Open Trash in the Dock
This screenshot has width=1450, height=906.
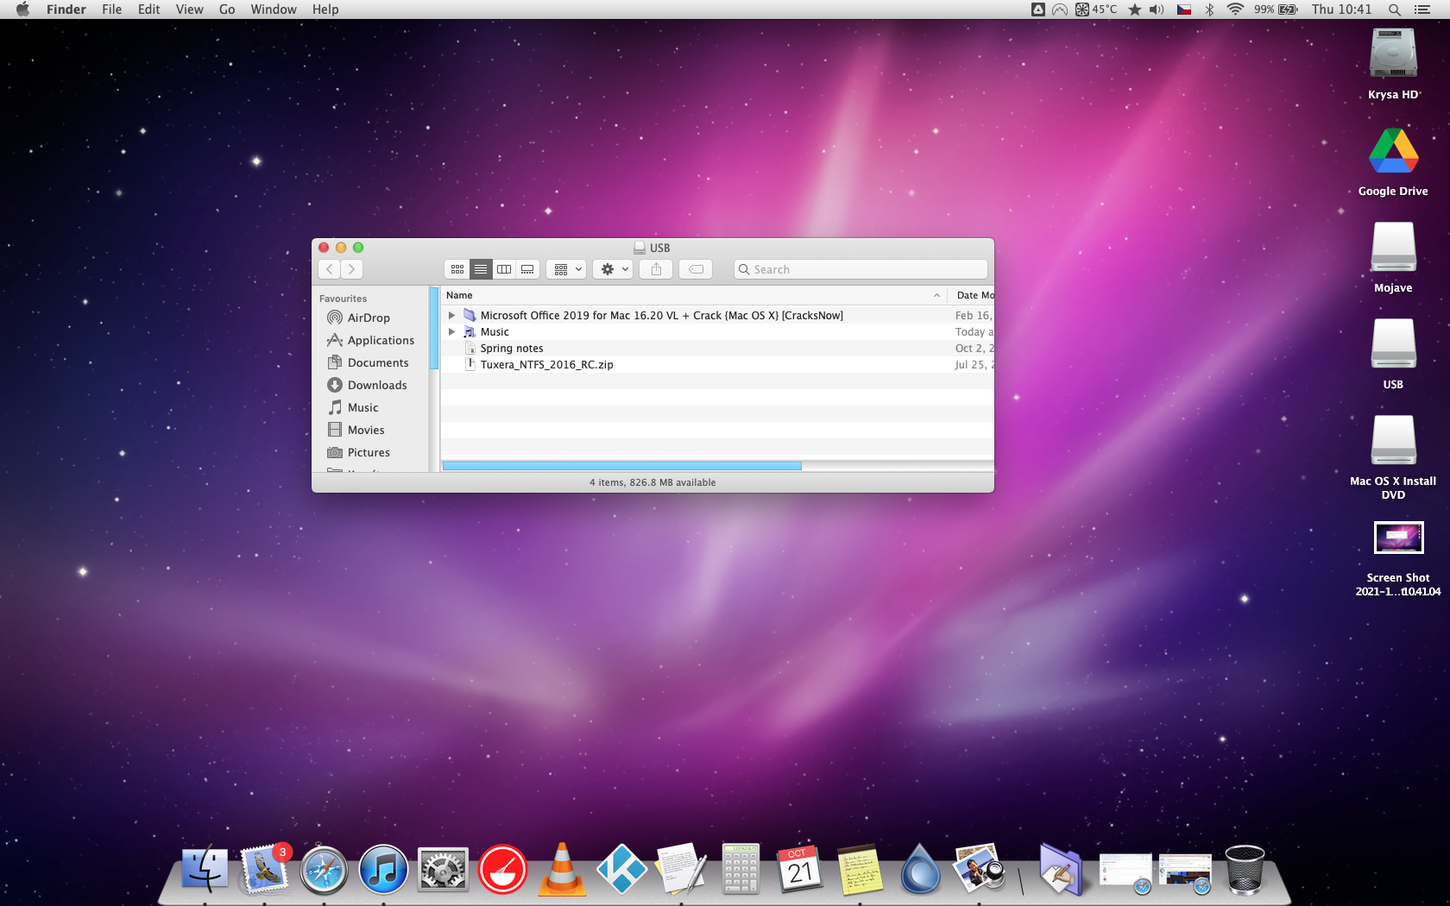tap(1244, 869)
